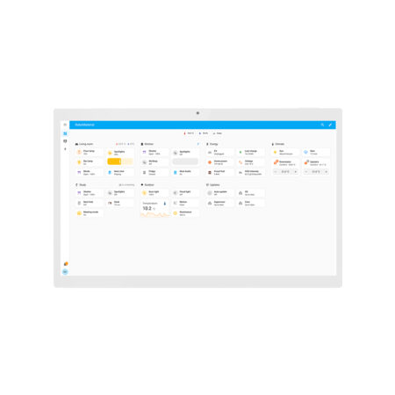Click the Upstairs thermostat icon
The width and height of the screenshot is (395, 395).
pyautogui.click(x=306, y=162)
